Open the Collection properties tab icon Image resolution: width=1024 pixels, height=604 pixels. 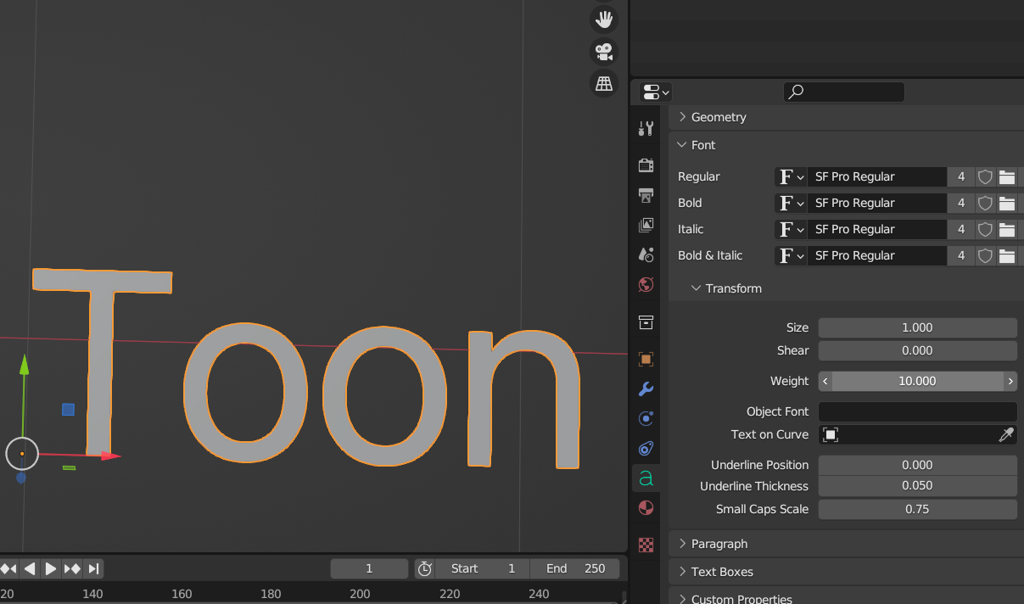[646, 322]
